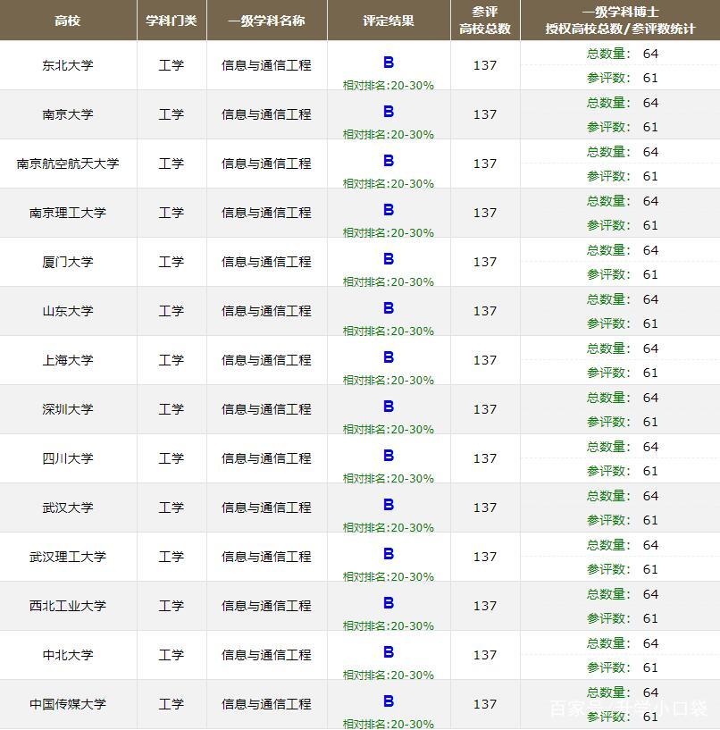The width and height of the screenshot is (720, 730).
Task: Click 总数量: 64 for 东北大学
Action: [x=623, y=54]
